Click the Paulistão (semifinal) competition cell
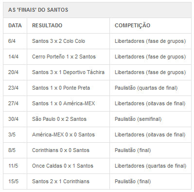This screenshot has height=192, width=194. [x=138, y=119]
